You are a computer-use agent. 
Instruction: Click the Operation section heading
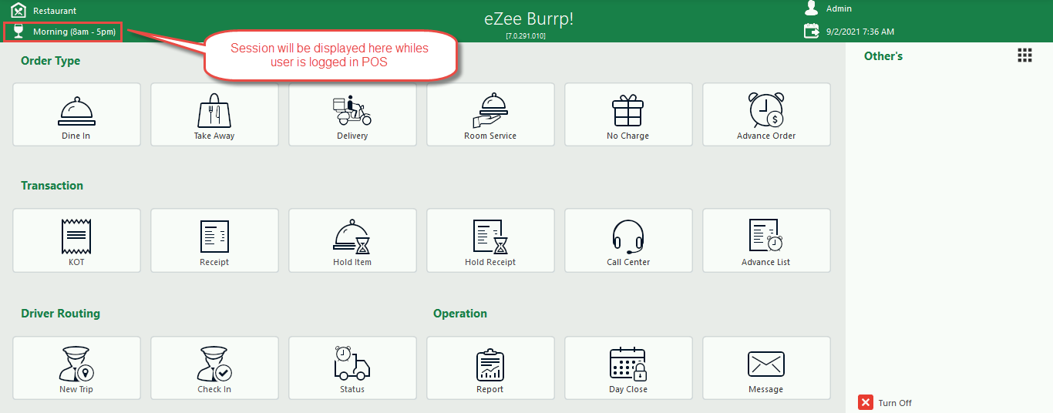tap(460, 314)
